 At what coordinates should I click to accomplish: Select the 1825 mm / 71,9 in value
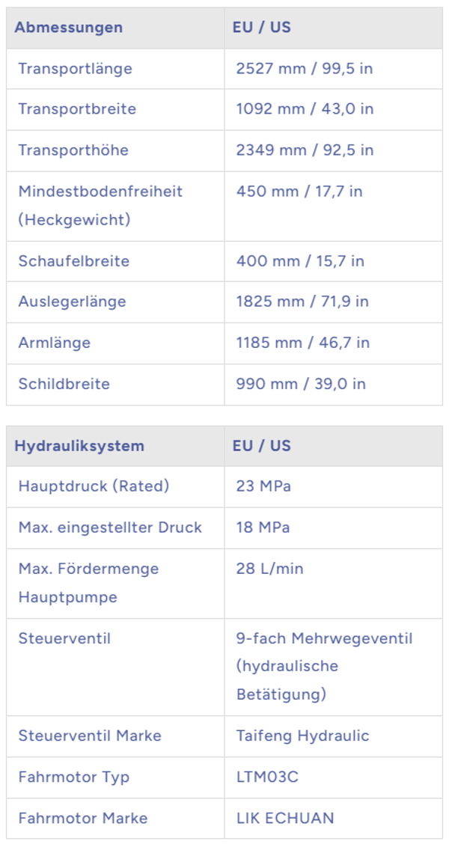[302, 302]
